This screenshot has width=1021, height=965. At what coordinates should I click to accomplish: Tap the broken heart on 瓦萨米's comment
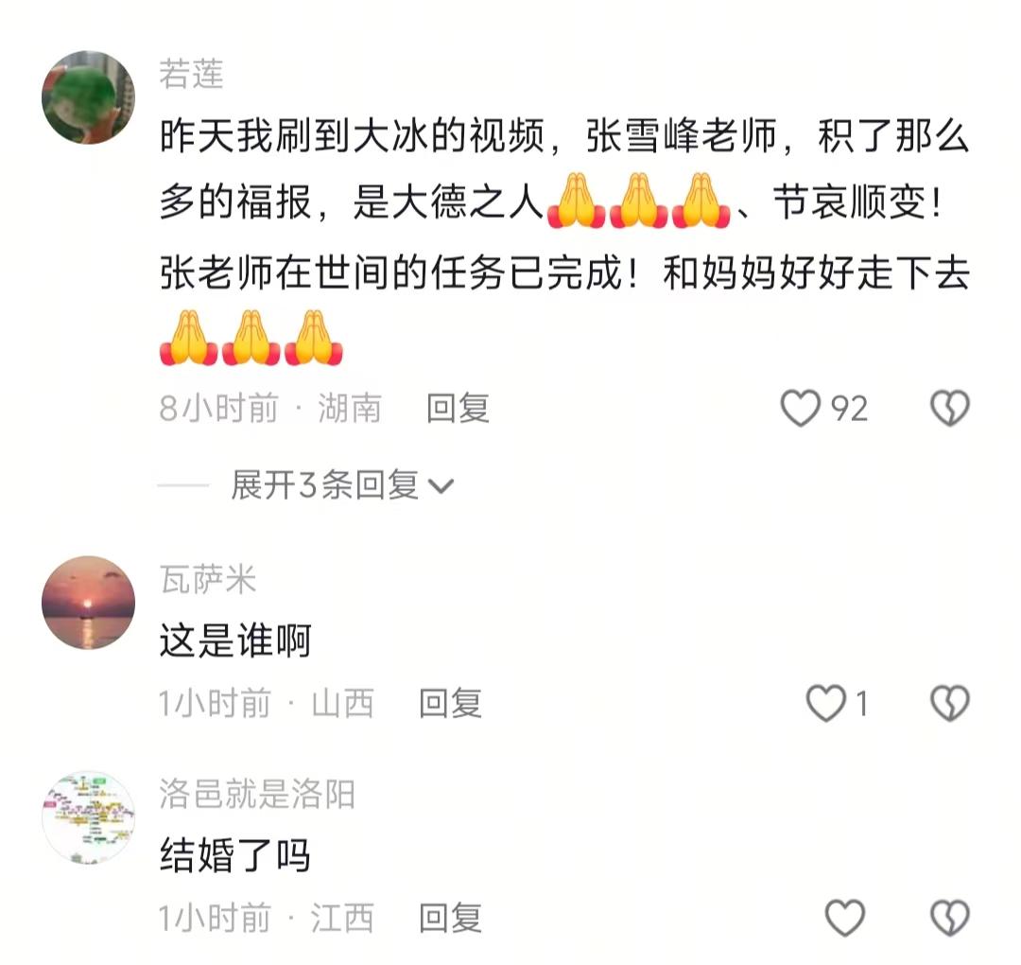pos(950,703)
